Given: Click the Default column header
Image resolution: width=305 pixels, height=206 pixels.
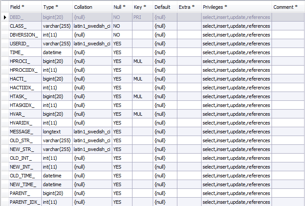Looking at the screenshot, I should tap(165, 7).
